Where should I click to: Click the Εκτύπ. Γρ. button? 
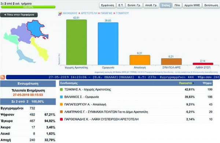pos(134,5)
